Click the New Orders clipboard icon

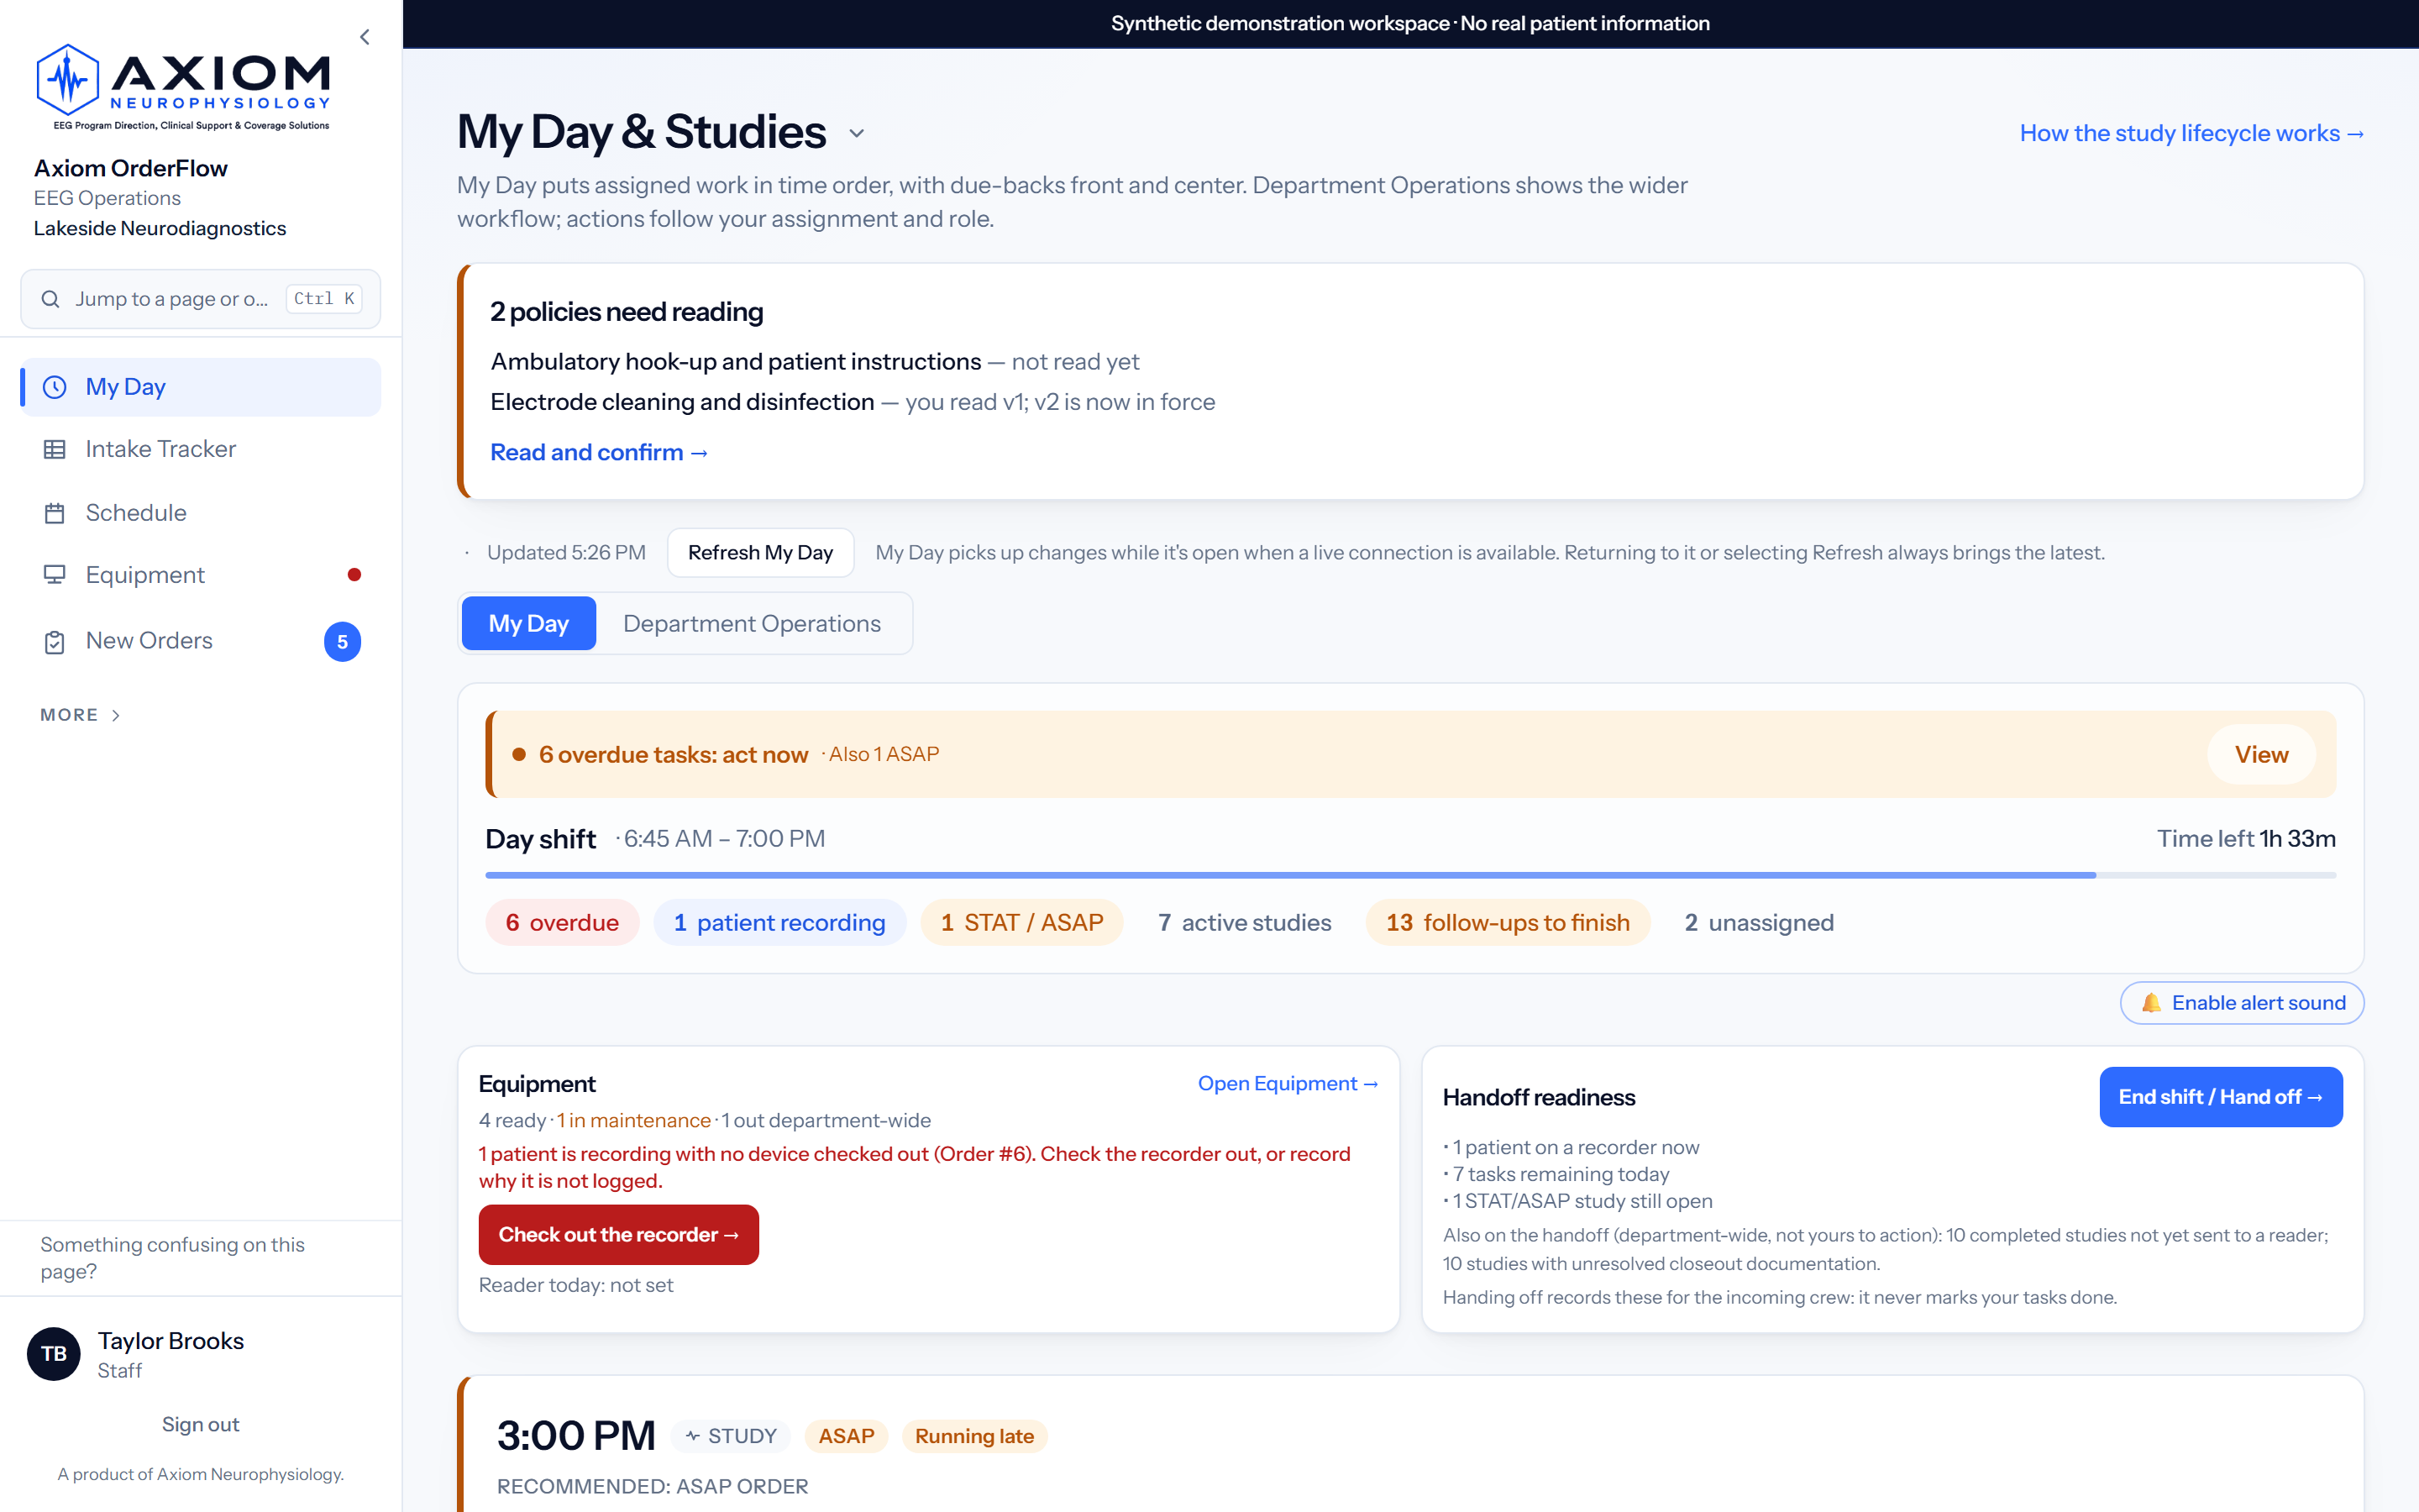coord(55,641)
